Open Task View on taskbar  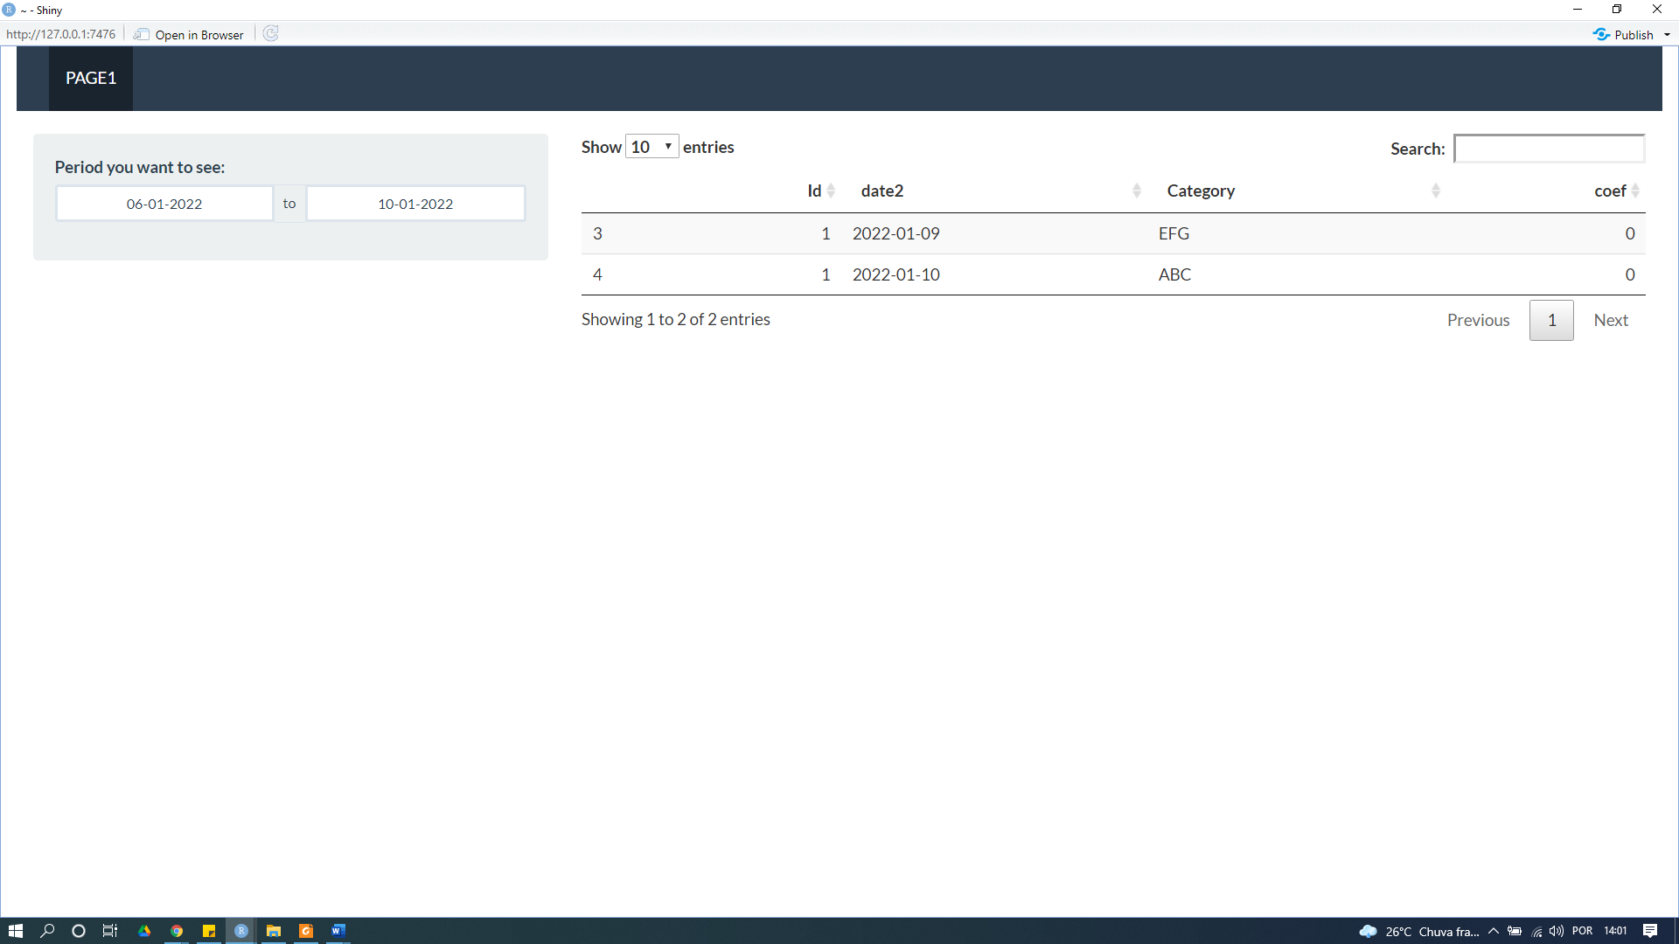[110, 931]
